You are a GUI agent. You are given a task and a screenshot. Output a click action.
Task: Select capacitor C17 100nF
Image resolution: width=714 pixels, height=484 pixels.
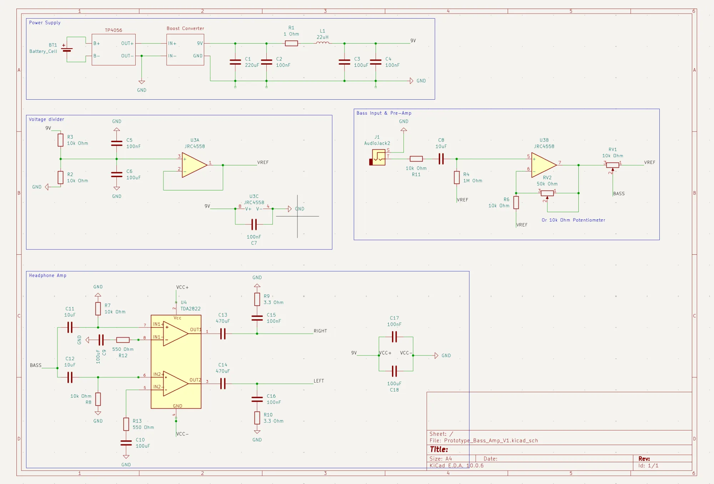394,336
